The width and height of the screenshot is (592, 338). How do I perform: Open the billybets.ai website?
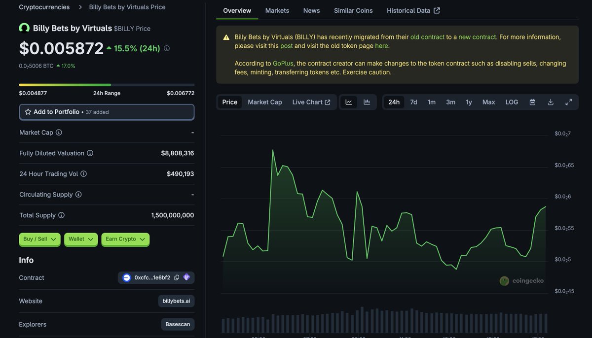(176, 301)
